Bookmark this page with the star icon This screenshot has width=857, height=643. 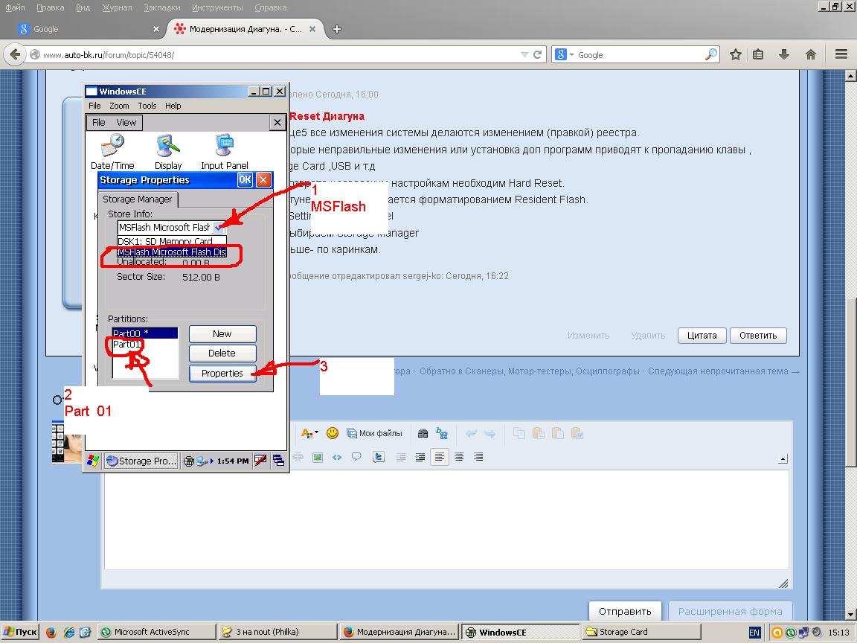click(x=736, y=54)
